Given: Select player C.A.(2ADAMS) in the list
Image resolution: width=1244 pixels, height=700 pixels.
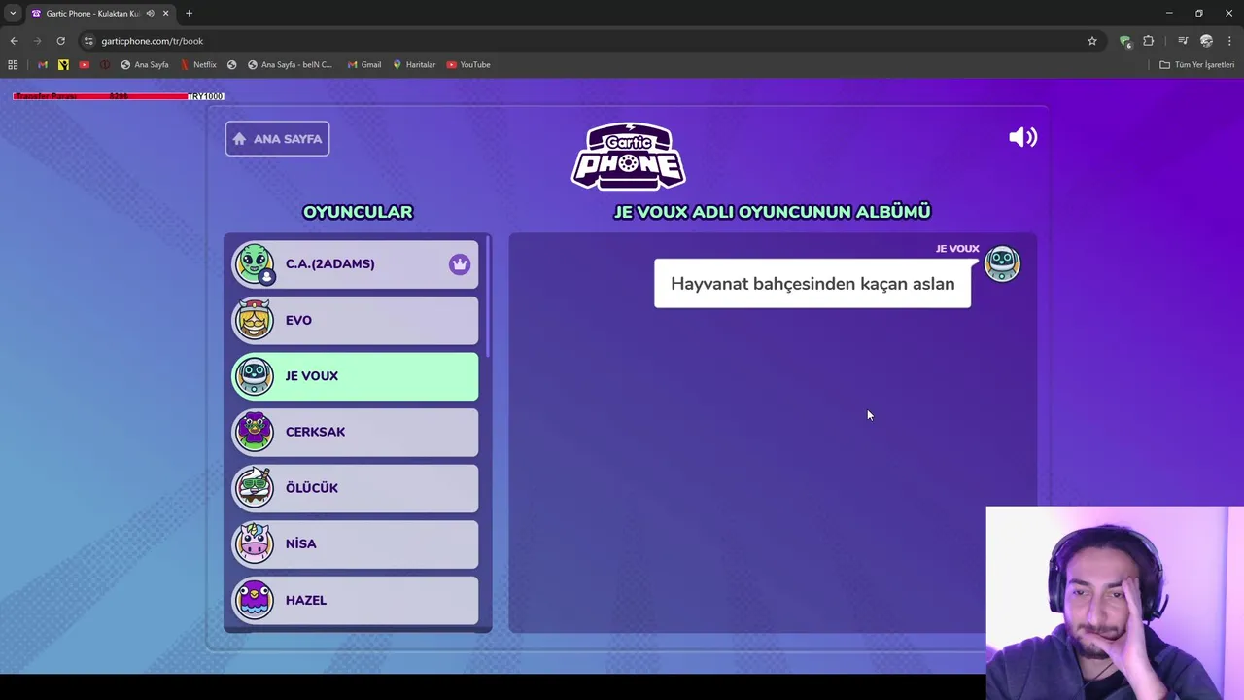Looking at the screenshot, I should coord(355,264).
